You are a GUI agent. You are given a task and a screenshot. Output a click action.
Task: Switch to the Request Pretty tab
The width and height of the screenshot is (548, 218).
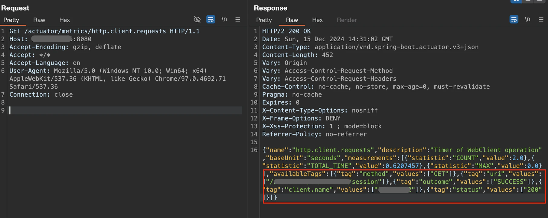click(11, 20)
